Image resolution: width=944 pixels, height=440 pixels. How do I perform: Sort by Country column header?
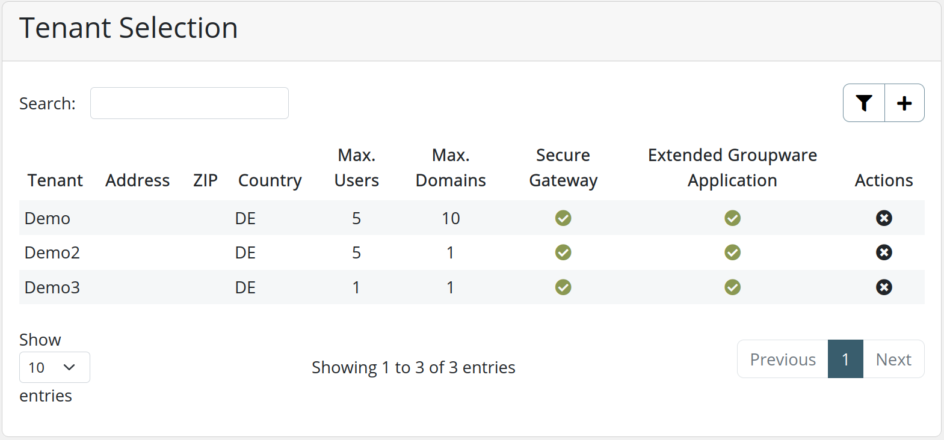coord(270,180)
